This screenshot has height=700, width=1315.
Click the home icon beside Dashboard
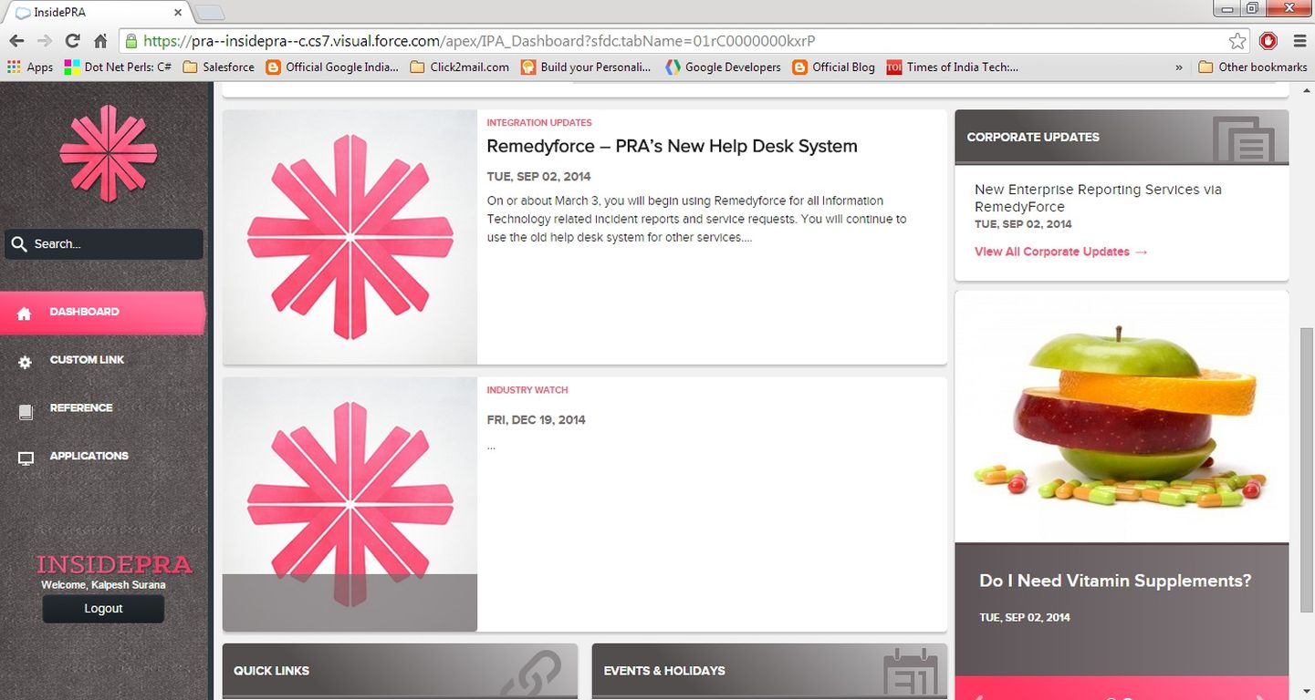click(x=25, y=314)
